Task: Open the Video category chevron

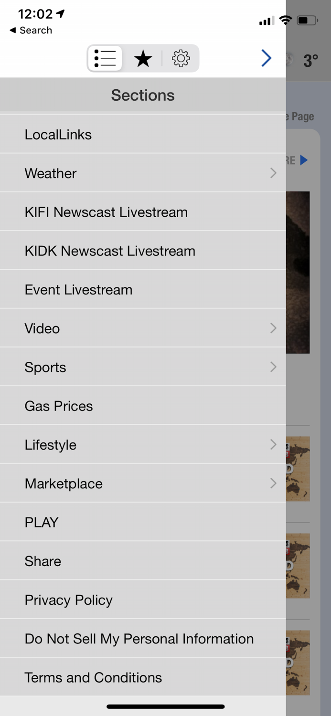Action: 143,328
